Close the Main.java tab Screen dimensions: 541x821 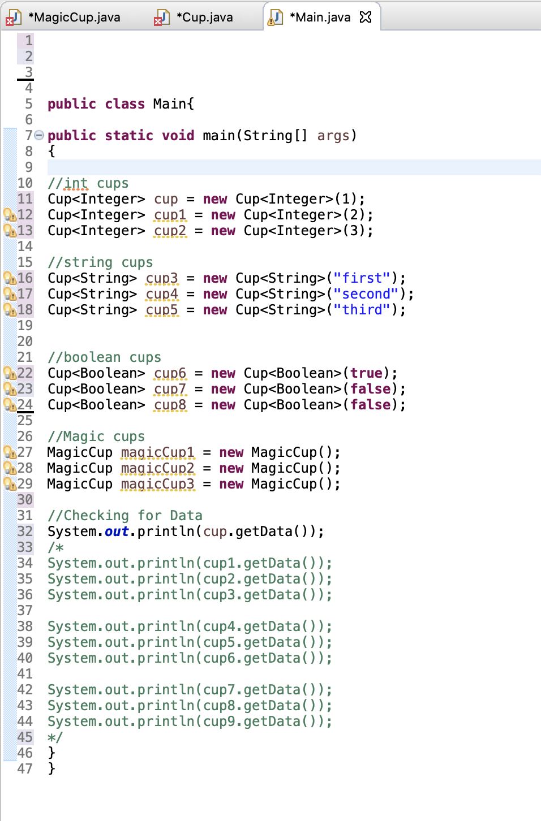367,17
